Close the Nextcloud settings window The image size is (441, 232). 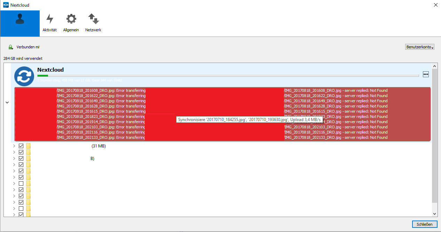pos(436,5)
